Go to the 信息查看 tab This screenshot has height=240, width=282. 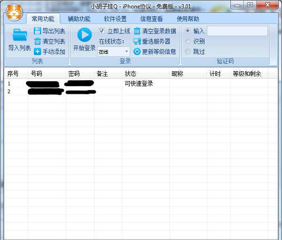click(x=151, y=19)
